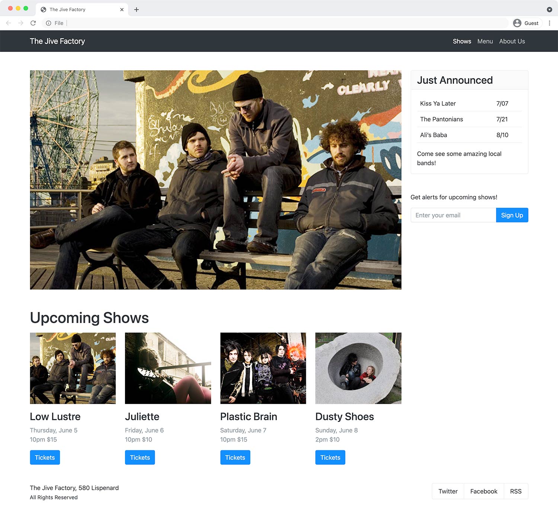558x515 pixels.
Task: Click the browser back arrow icon
Action: [x=8, y=23]
